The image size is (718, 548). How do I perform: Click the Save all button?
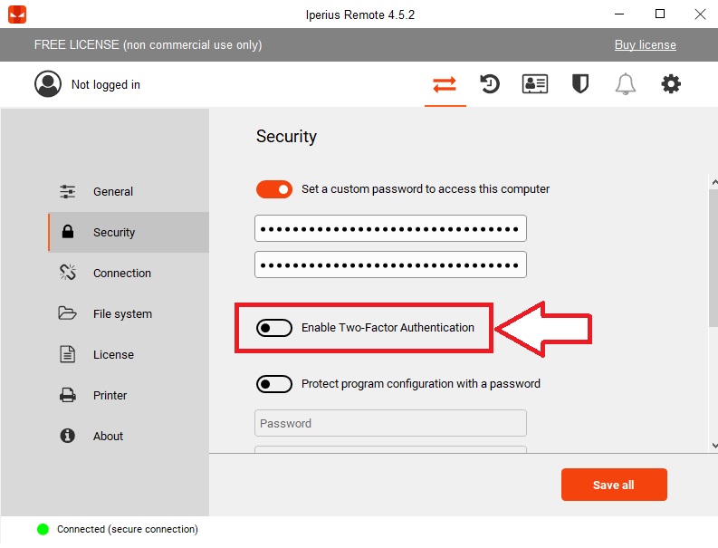pyautogui.click(x=614, y=485)
